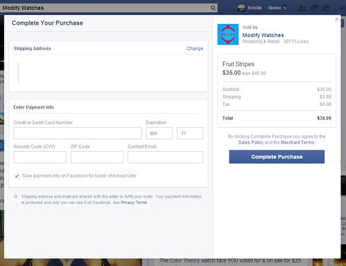The height and width of the screenshot is (266, 346).
Task: Change the shipping address
Action: [195, 49]
